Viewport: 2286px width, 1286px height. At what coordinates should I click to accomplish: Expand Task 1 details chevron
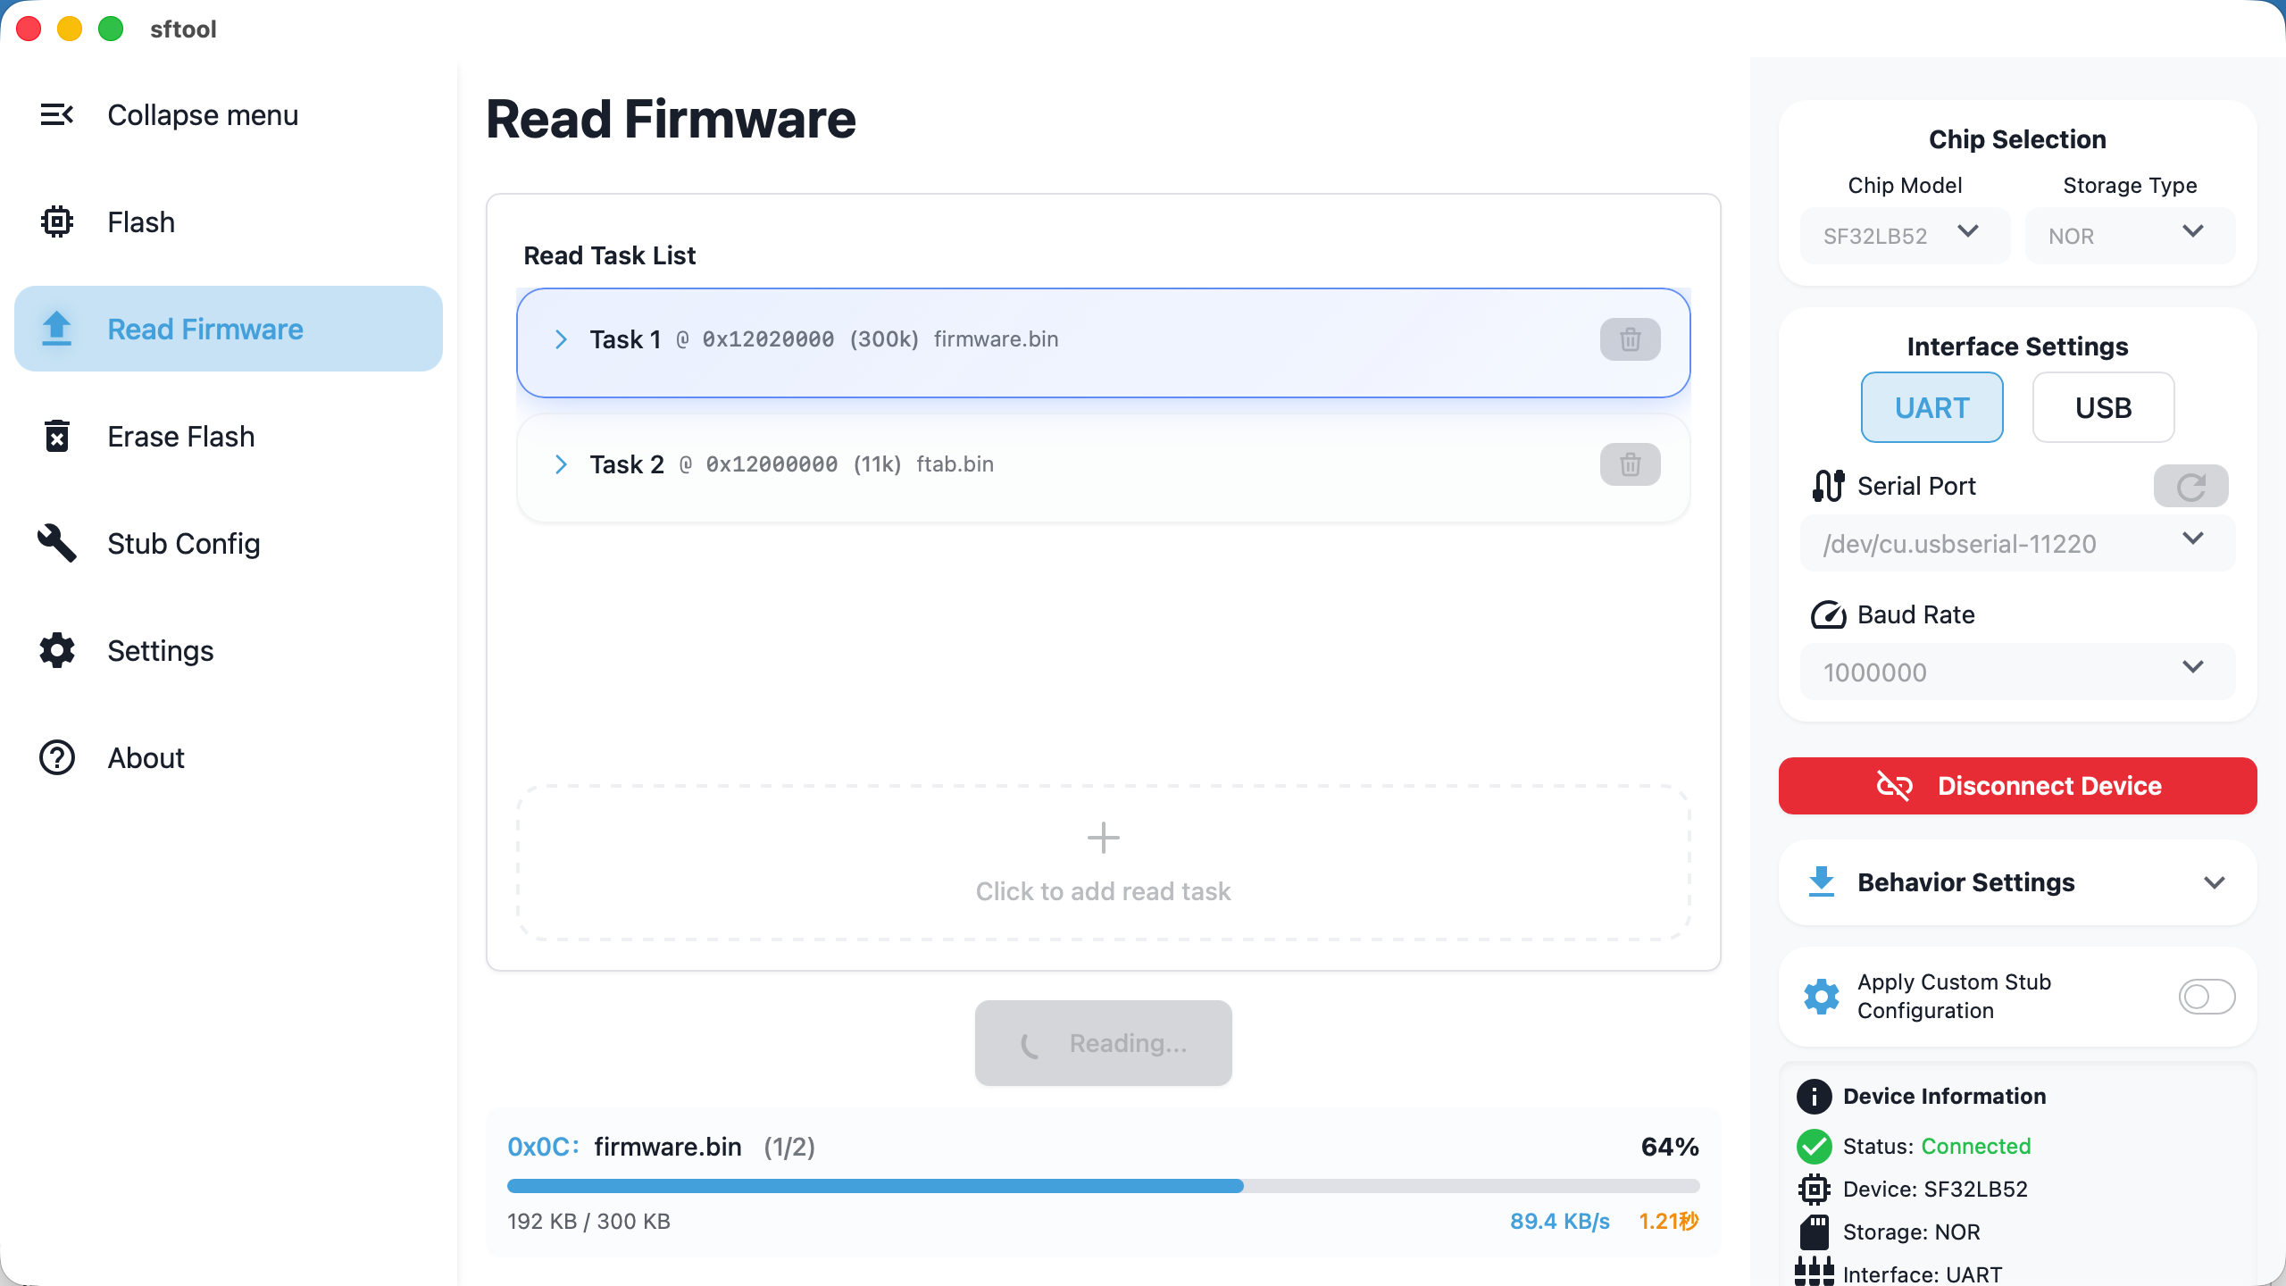click(561, 339)
